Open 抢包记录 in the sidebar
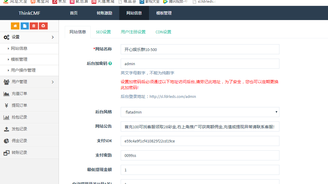 click(19, 117)
